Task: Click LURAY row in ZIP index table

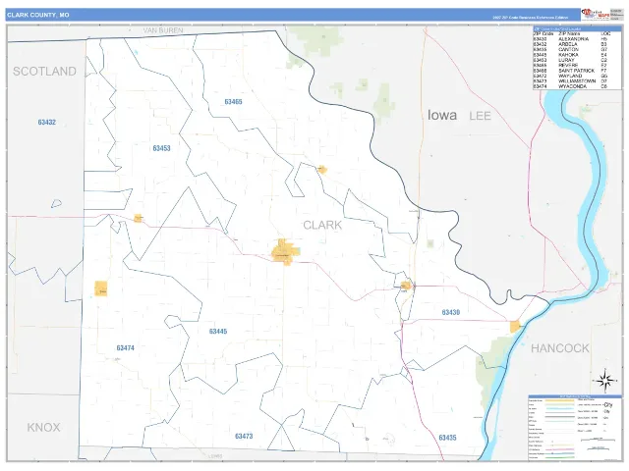Action: pyautogui.click(x=571, y=60)
